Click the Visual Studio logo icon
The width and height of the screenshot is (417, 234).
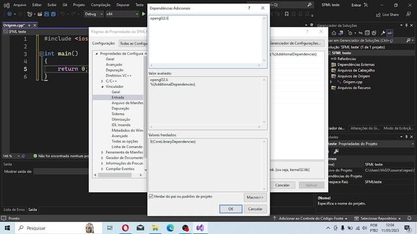pos(7,5)
